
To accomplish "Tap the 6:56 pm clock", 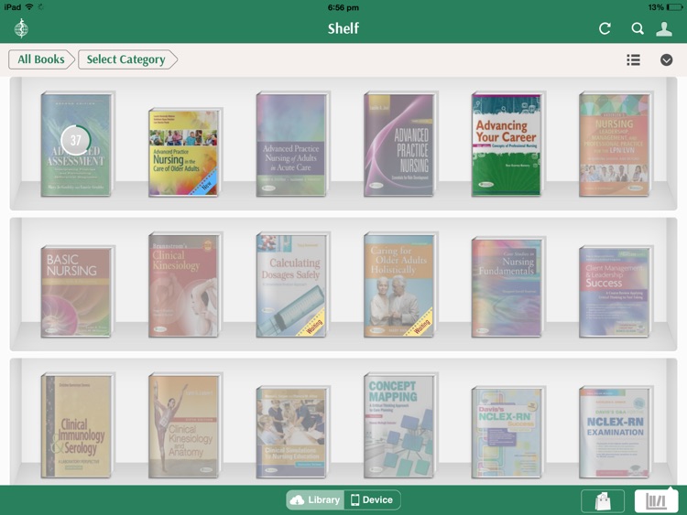I will point(343,7).
